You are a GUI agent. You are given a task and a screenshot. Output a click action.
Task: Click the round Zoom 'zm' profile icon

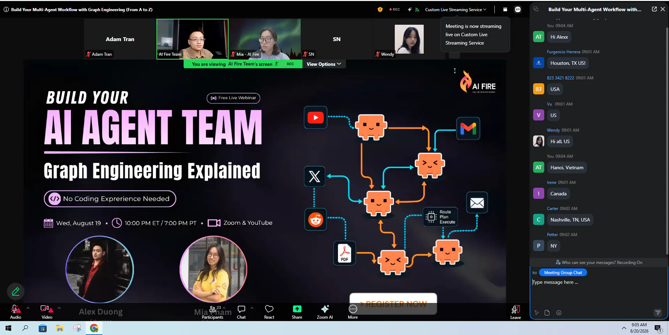pos(518,9)
